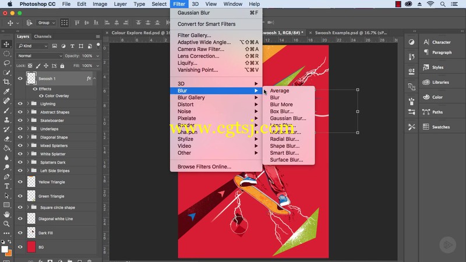Toggle visibility of Yellow Triangle layer
Screen dimensions: 466x262
[20, 182]
